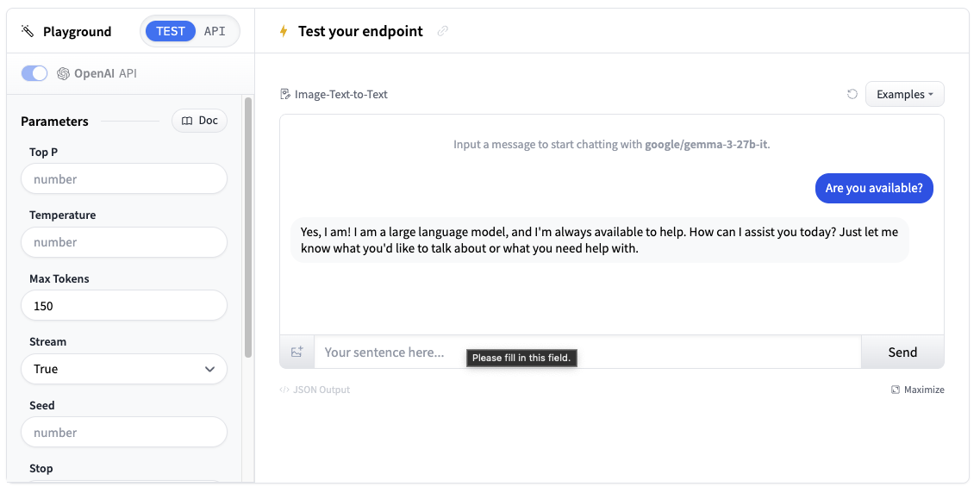Open the parameters Doc button
Image resolution: width=980 pixels, height=493 pixels.
click(199, 121)
